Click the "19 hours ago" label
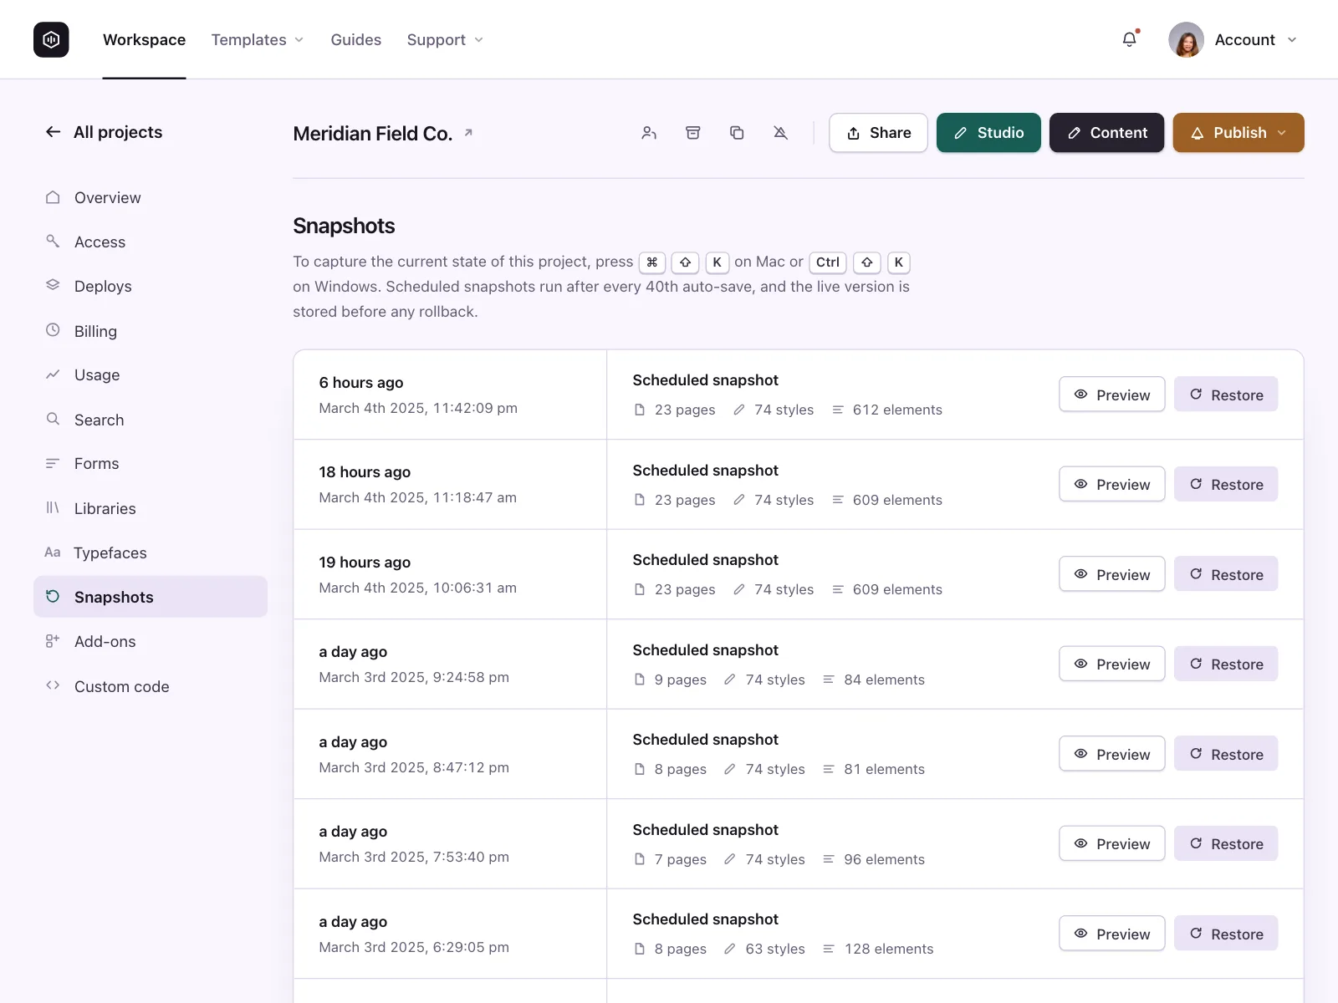Viewport: 1338px width, 1003px height. tap(365, 563)
